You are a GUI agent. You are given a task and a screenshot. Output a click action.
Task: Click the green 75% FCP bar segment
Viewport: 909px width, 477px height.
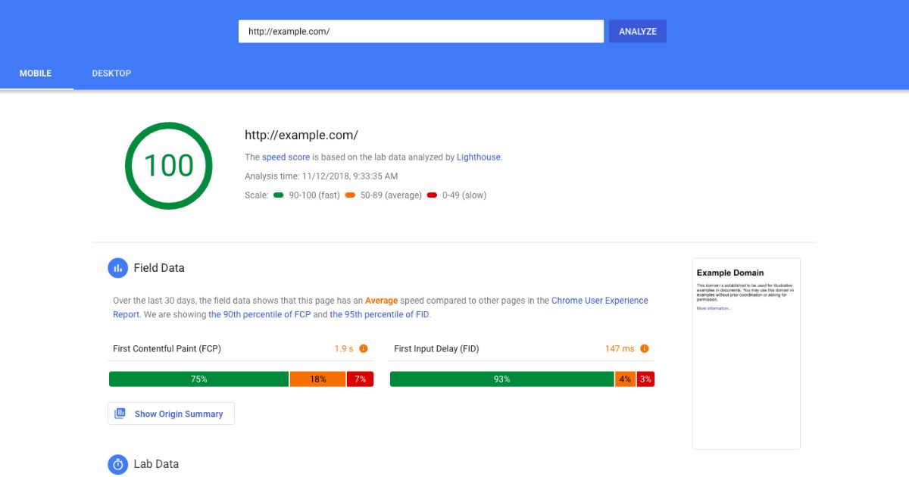[199, 379]
